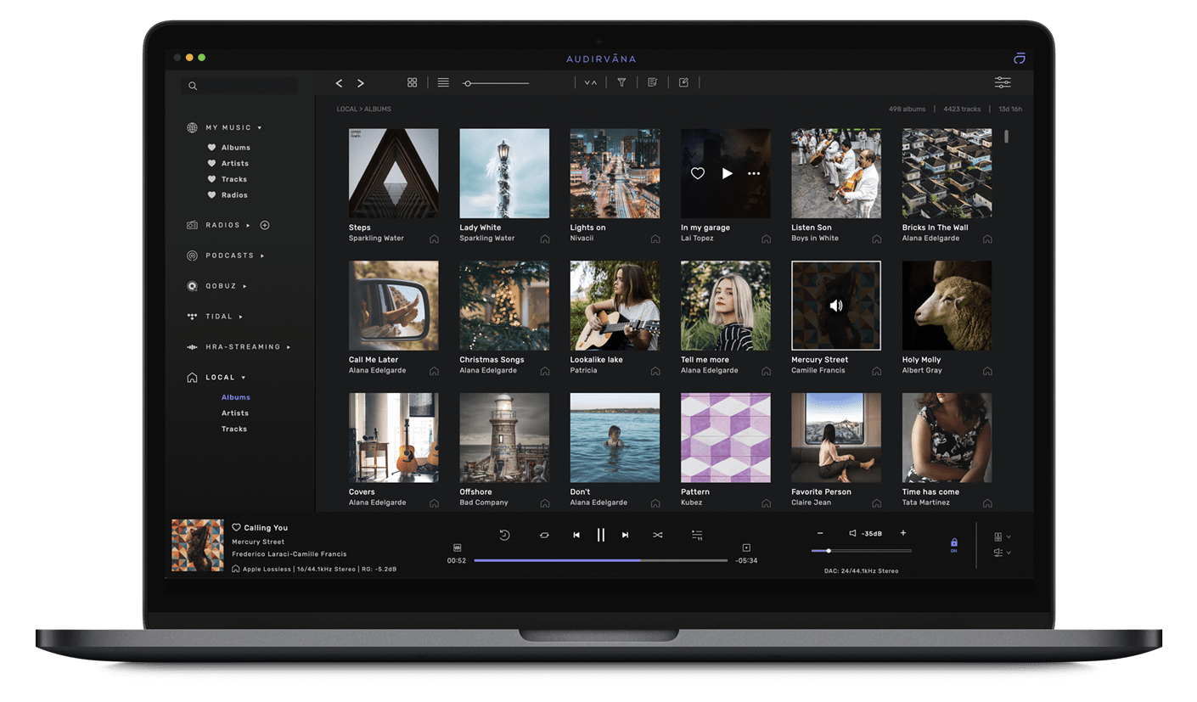Image resolution: width=1197 pixels, height=702 pixels.
Task: Open audio settings sliders icon top right
Action: [x=1003, y=82]
